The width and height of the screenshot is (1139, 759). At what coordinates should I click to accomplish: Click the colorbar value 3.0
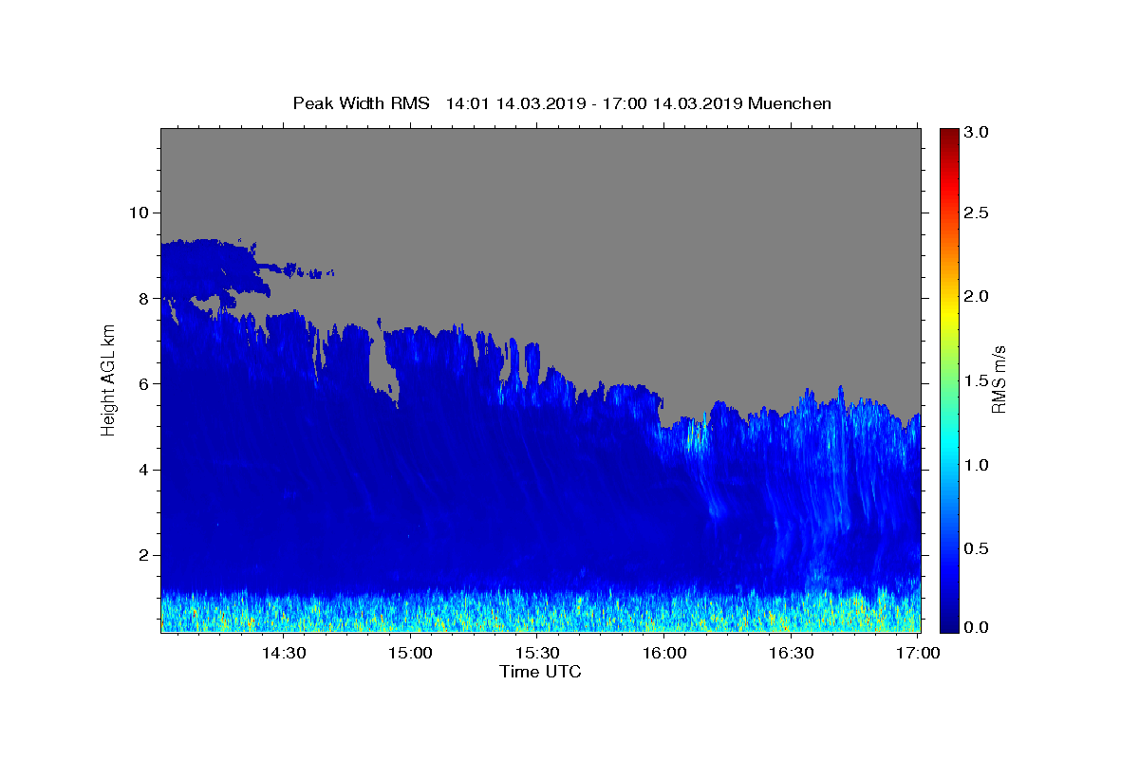(x=976, y=133)
